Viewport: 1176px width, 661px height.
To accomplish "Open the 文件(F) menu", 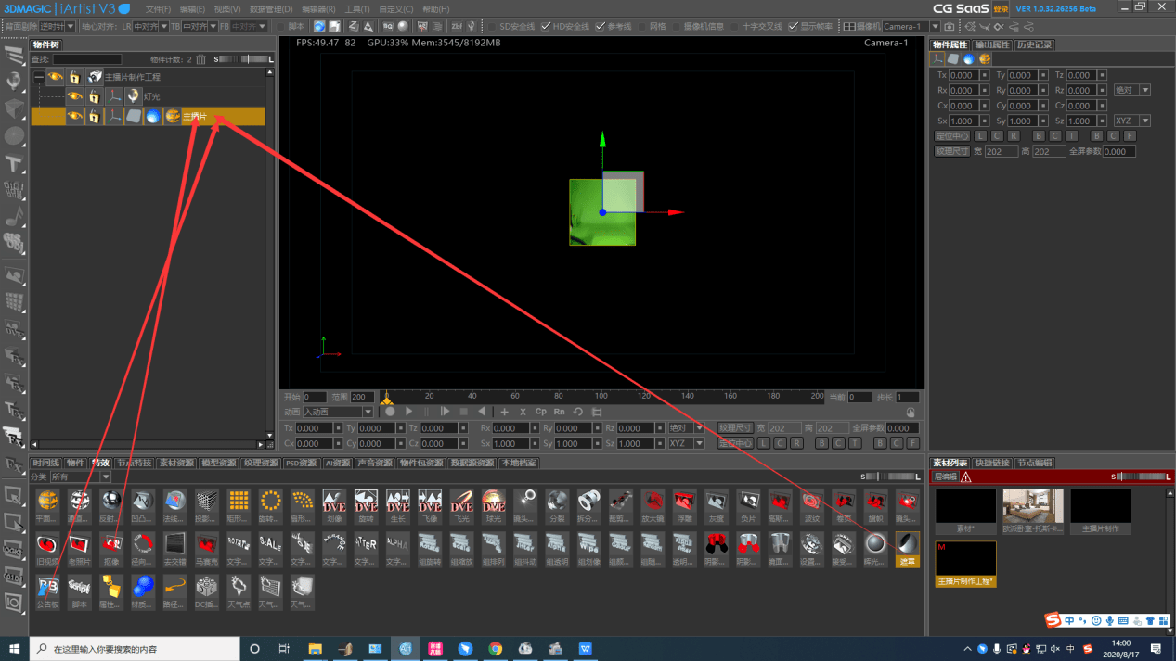I will point(158,9).
